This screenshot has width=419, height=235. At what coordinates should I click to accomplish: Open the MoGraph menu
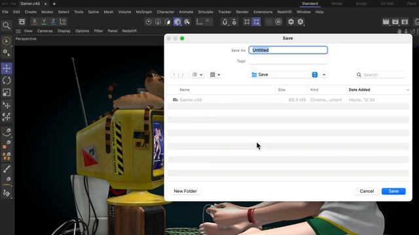tap(144, 12)
